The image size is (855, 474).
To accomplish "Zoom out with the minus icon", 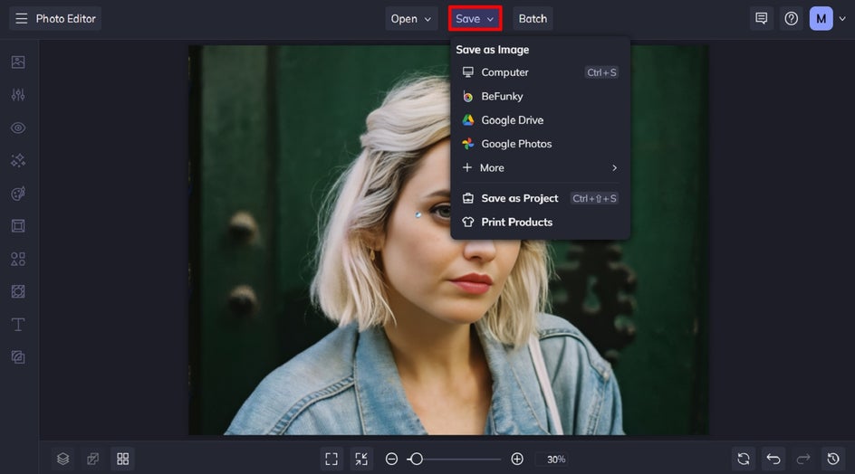I will (x=391, y=460).
